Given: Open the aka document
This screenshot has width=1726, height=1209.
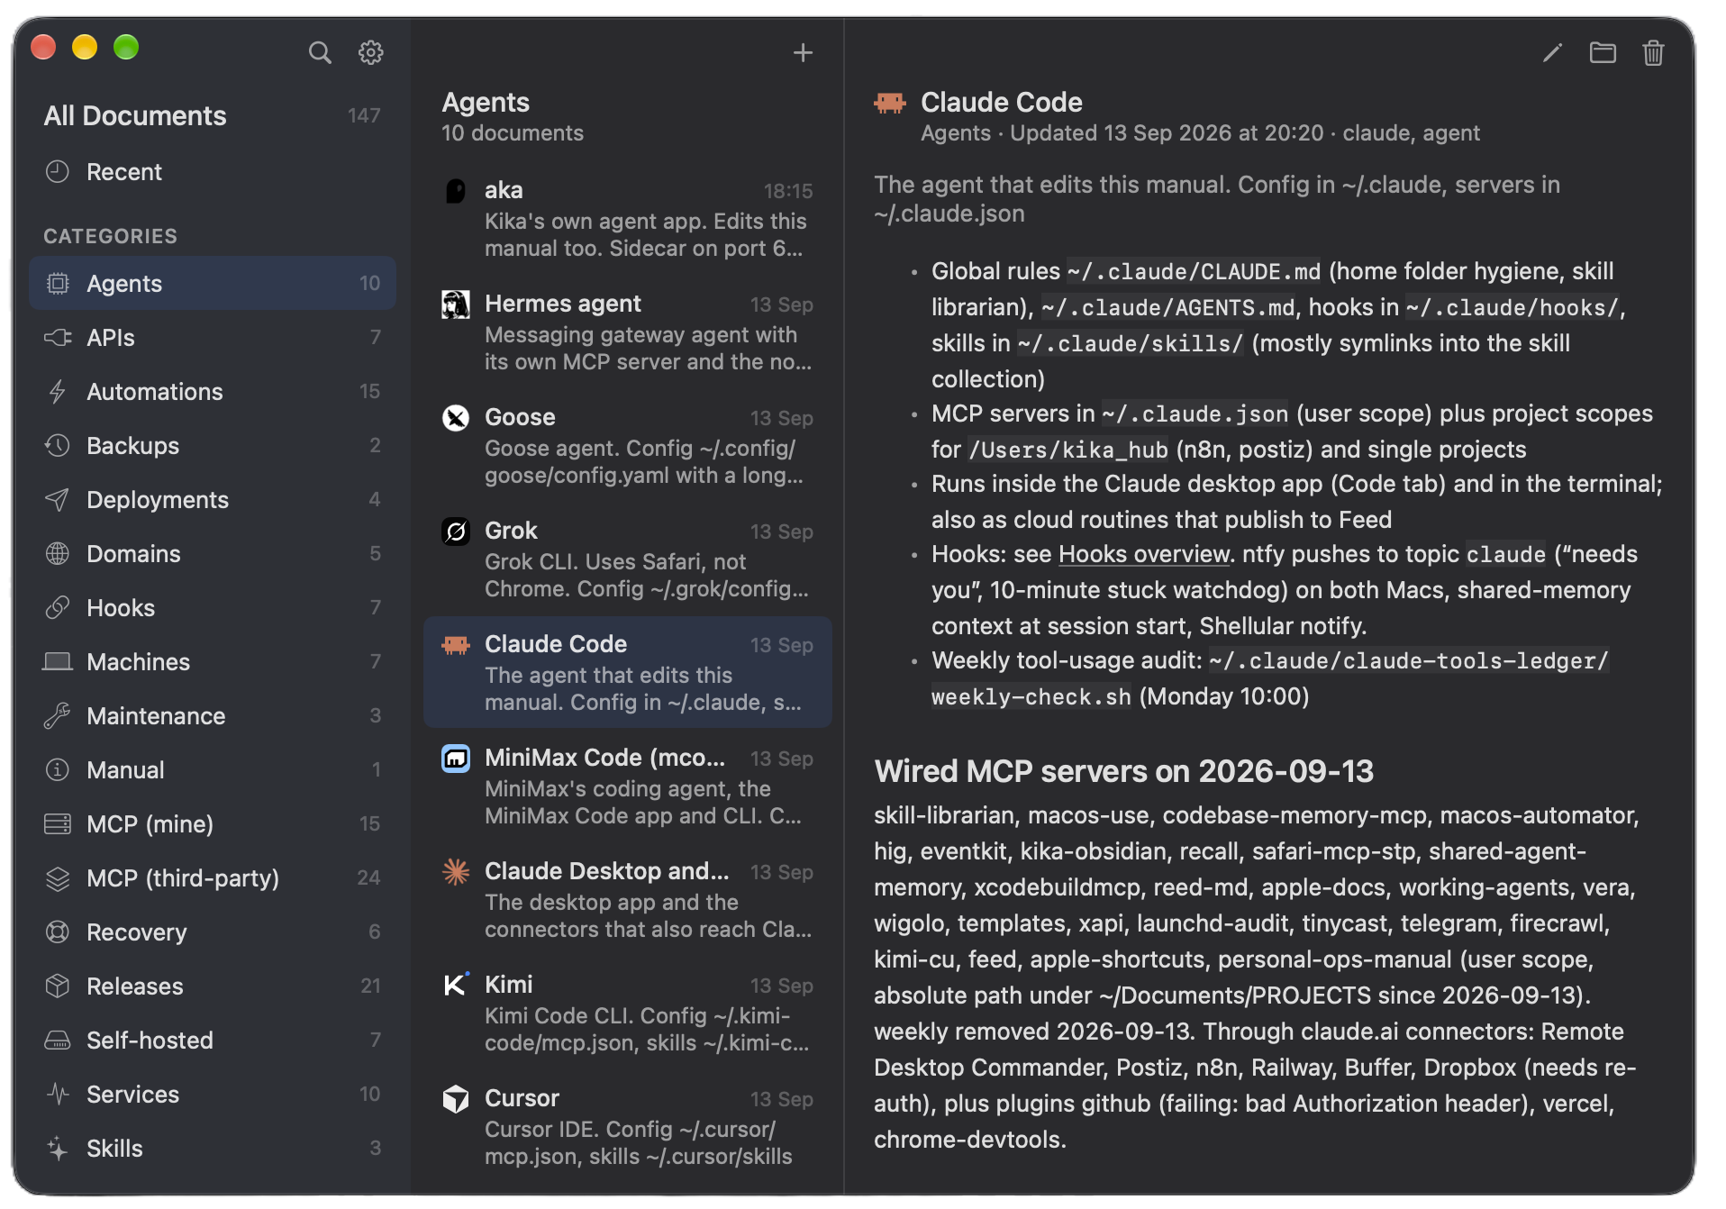Looking at the screenshot, I should tap(627, 219).
